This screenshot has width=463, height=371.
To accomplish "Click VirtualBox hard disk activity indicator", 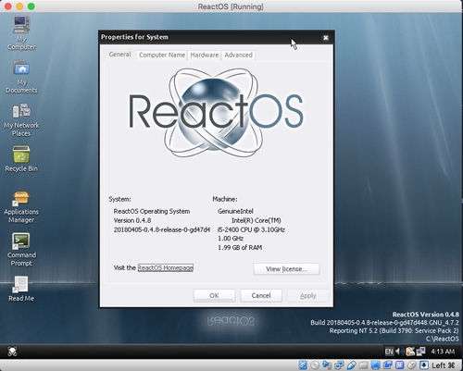I will click(x=303, y=365).
